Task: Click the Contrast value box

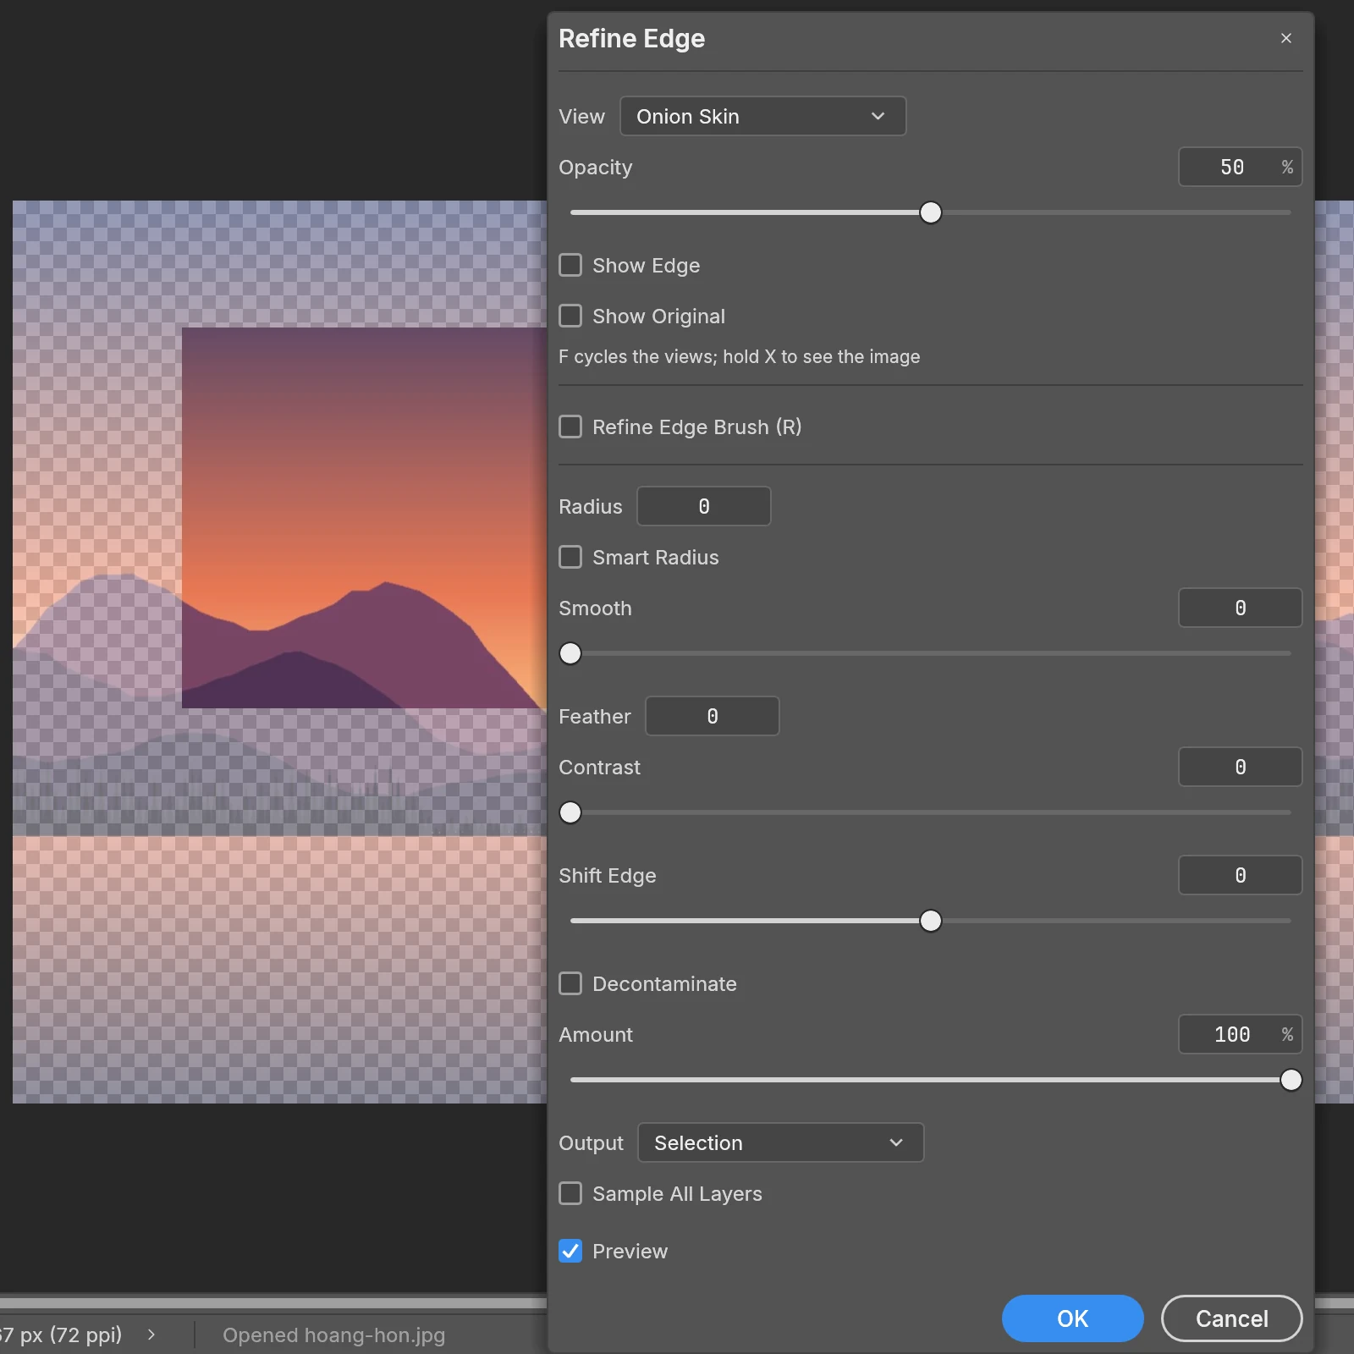Action: tap(1240, 767)
